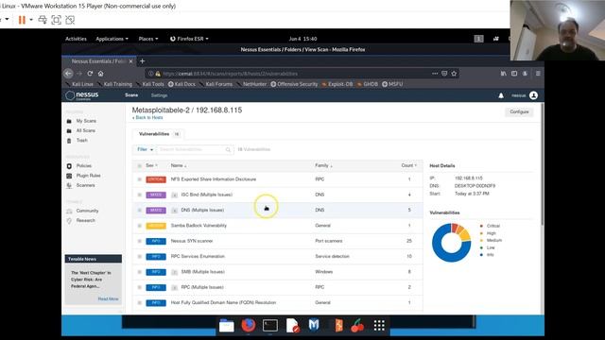This screenshot has height=340, width=605.
Task: Expand SMB (Multiple Issues) group icon
Action: point(174,272)
